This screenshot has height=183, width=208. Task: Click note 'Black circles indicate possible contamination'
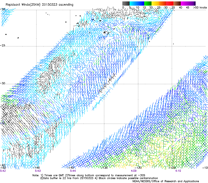(x=128, y=178)
